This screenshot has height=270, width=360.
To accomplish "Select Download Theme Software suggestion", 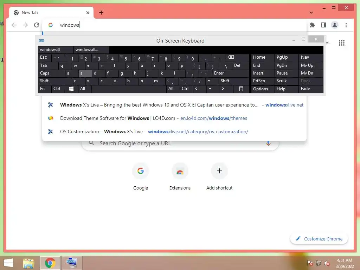I will tap(174, 118).
